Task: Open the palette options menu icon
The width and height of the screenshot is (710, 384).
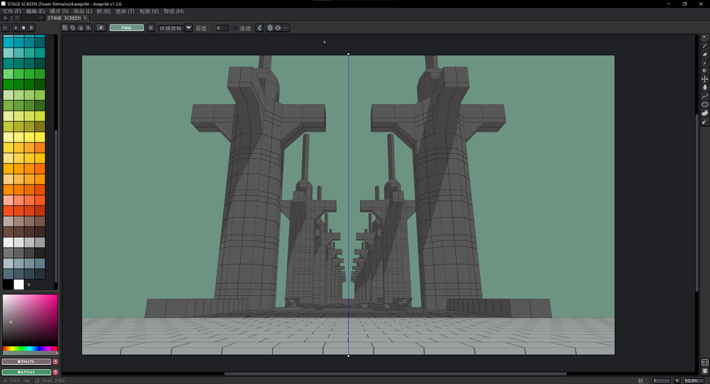Action: 31,28
